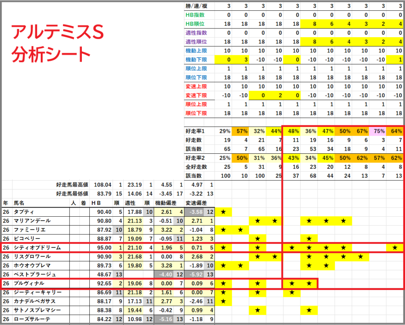
Task: Select the red 変速下限 row label
Action: [x=196, y=95]
